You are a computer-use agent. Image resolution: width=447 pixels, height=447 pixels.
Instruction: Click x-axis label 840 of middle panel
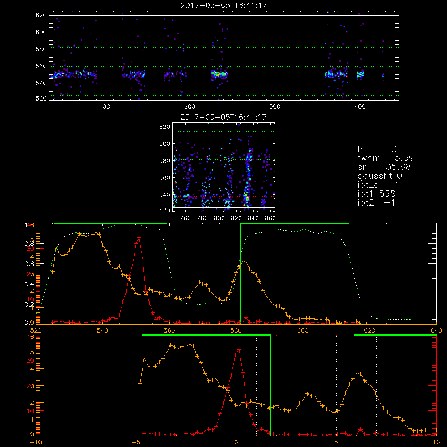[x=253, y=219]
